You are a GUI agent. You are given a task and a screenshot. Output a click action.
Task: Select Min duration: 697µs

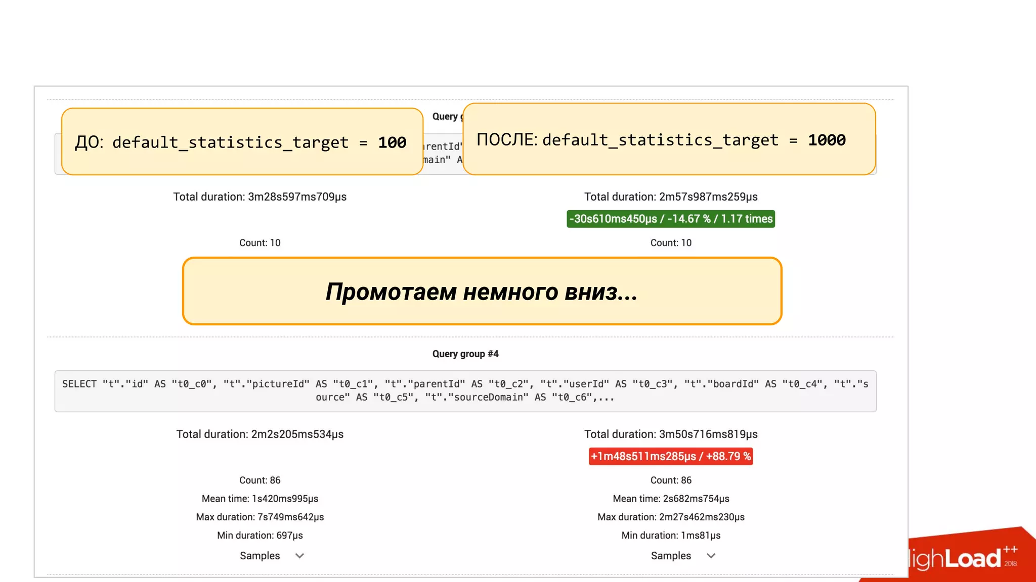[260, 535]
